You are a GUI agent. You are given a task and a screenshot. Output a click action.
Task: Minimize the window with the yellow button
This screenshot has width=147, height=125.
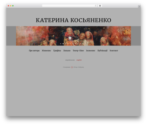point(11,6)
